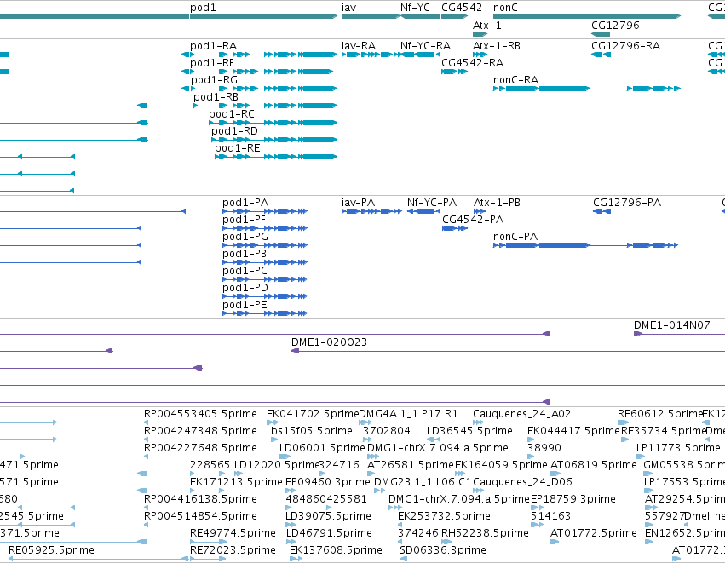The height and width of the screenshot is (563, 725).
Task: Click the Atx-1 gene glyph
Action: pos(480,34)
